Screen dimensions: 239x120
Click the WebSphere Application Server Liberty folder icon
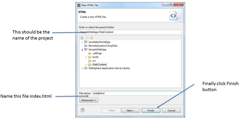coord(86,68)
